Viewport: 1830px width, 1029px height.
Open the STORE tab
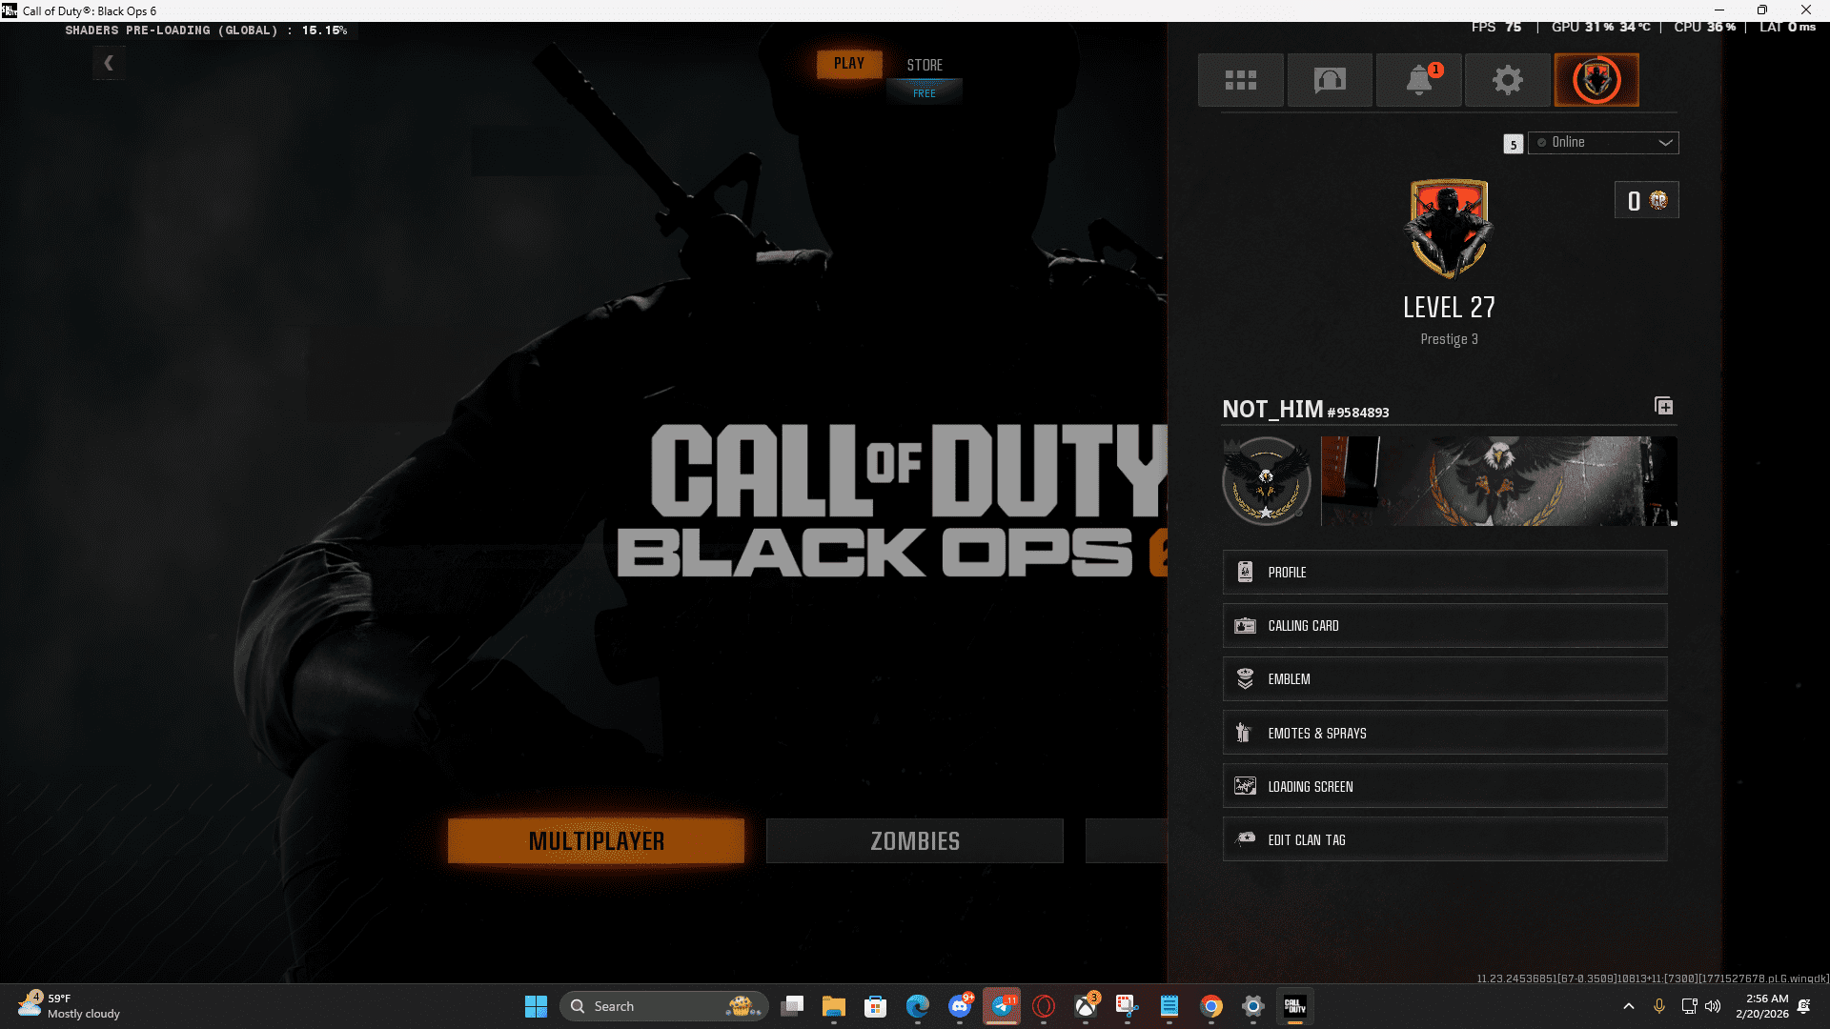tap(924, 65)
